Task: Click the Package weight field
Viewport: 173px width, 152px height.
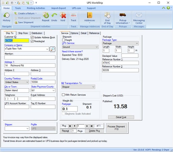Action: [70, 109]
